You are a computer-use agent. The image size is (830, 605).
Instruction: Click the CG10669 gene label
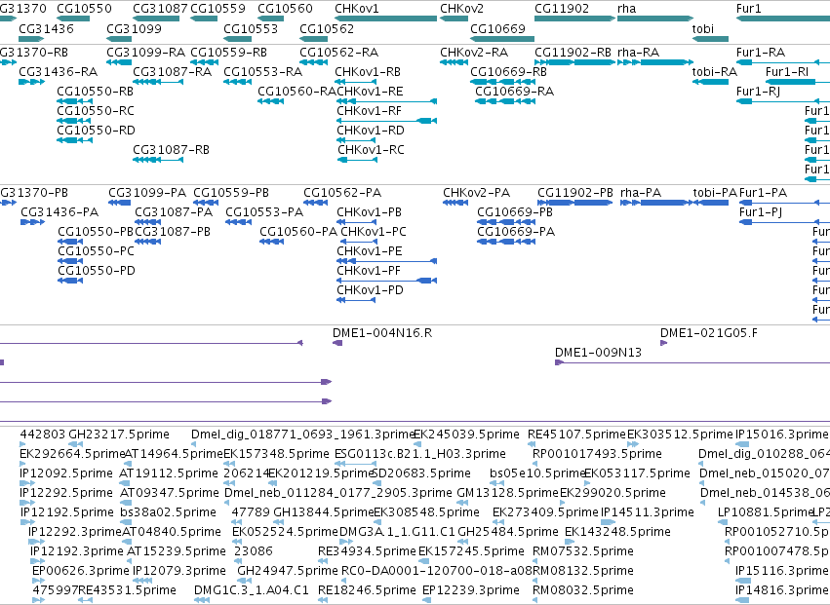pos(497,28)
